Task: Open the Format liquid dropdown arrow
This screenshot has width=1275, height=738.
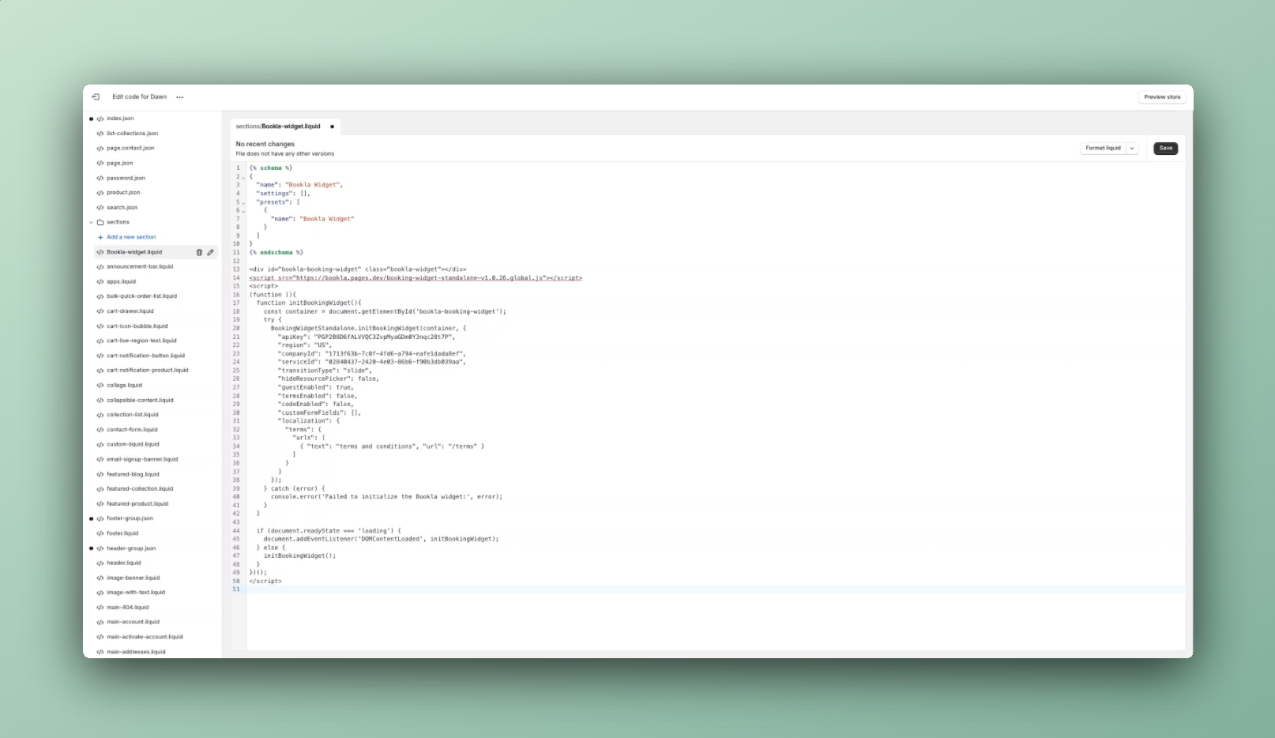Action: (x=1132, y=149)
